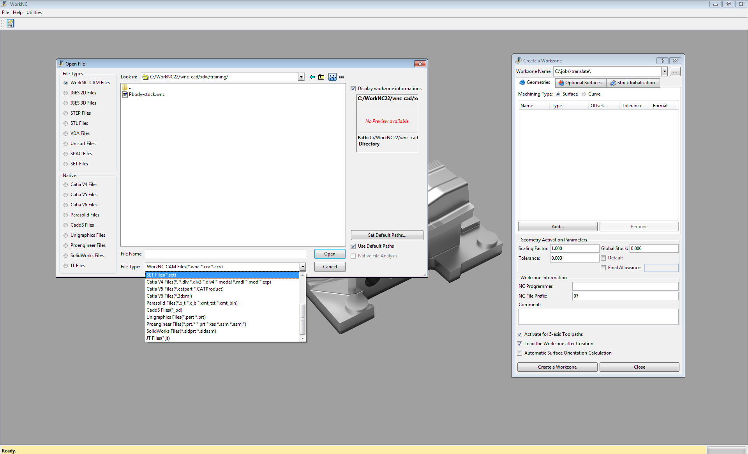748x454 pixels.
Task: Disable Activate for 5-axis Toolpaths
Action: pyautogui.click(x=520, y=335)
